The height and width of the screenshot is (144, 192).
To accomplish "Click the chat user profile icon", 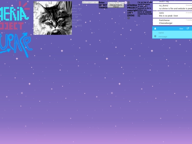I will (155, 28).
